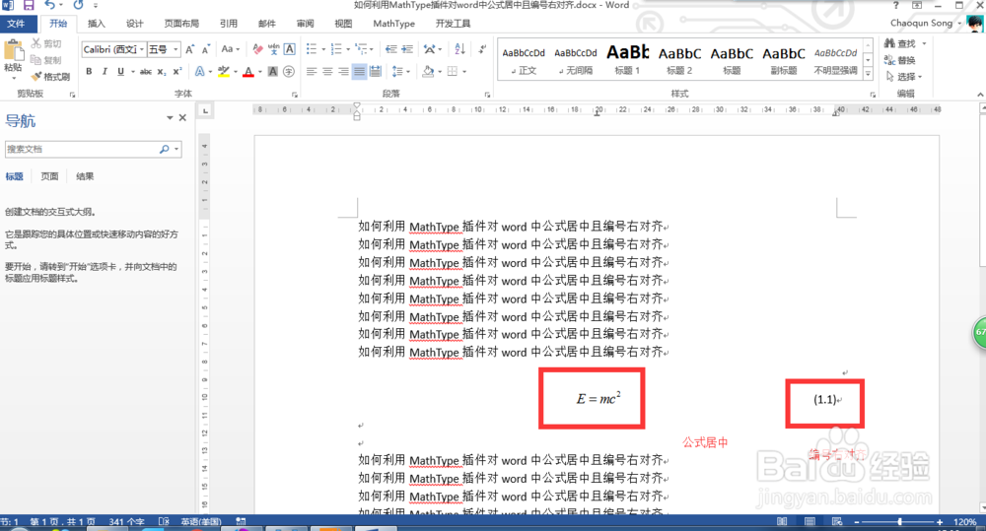Click the Font Color red A button

tap(248, 72)
